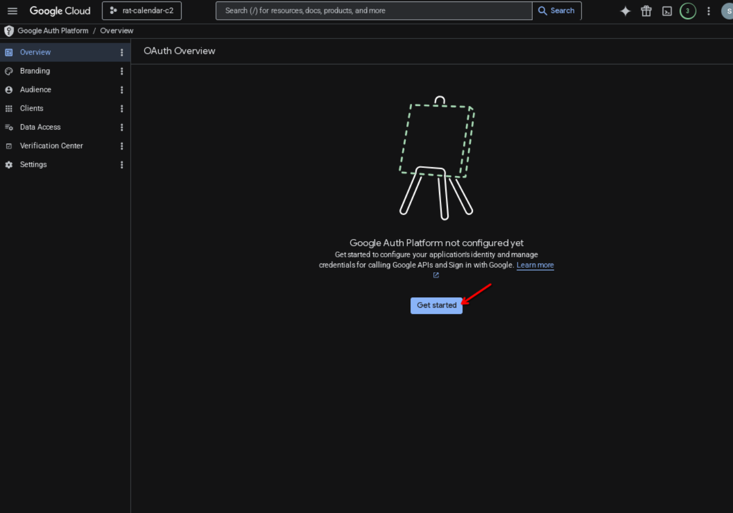Open three-dot menu next to Branding
Screen dimensions: 733x513
(122, 71)
